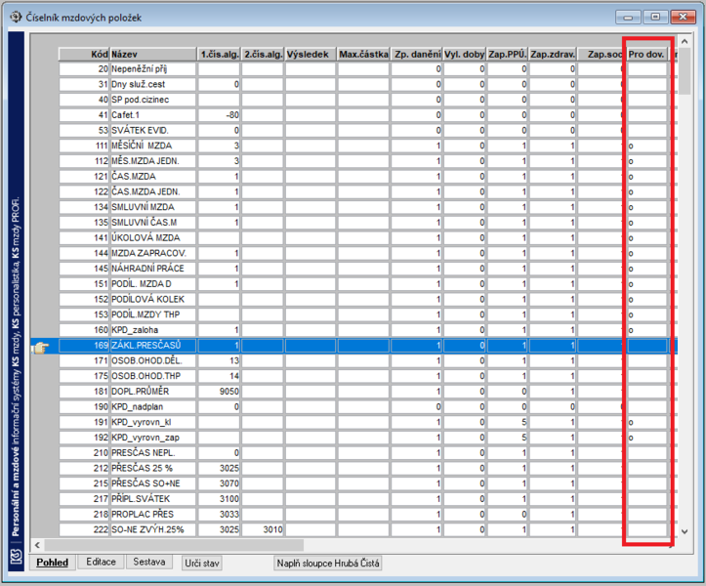Click the Vyl. doby column header

pyautogui.click(x=464, y=54)
